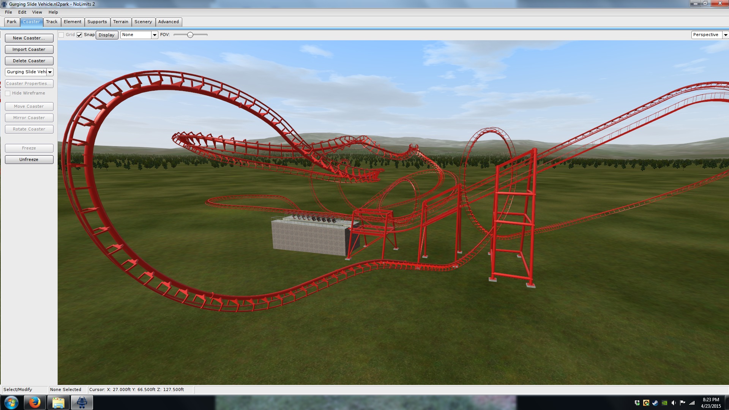
Task: Open the volume speaker tray icon
Action: tap(674, 403)
